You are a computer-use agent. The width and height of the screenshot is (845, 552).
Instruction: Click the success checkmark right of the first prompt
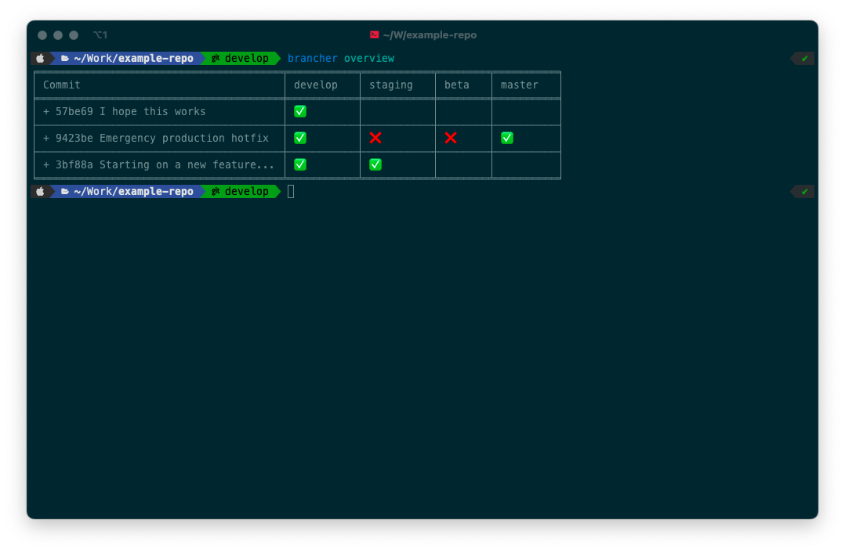(804, 58)
